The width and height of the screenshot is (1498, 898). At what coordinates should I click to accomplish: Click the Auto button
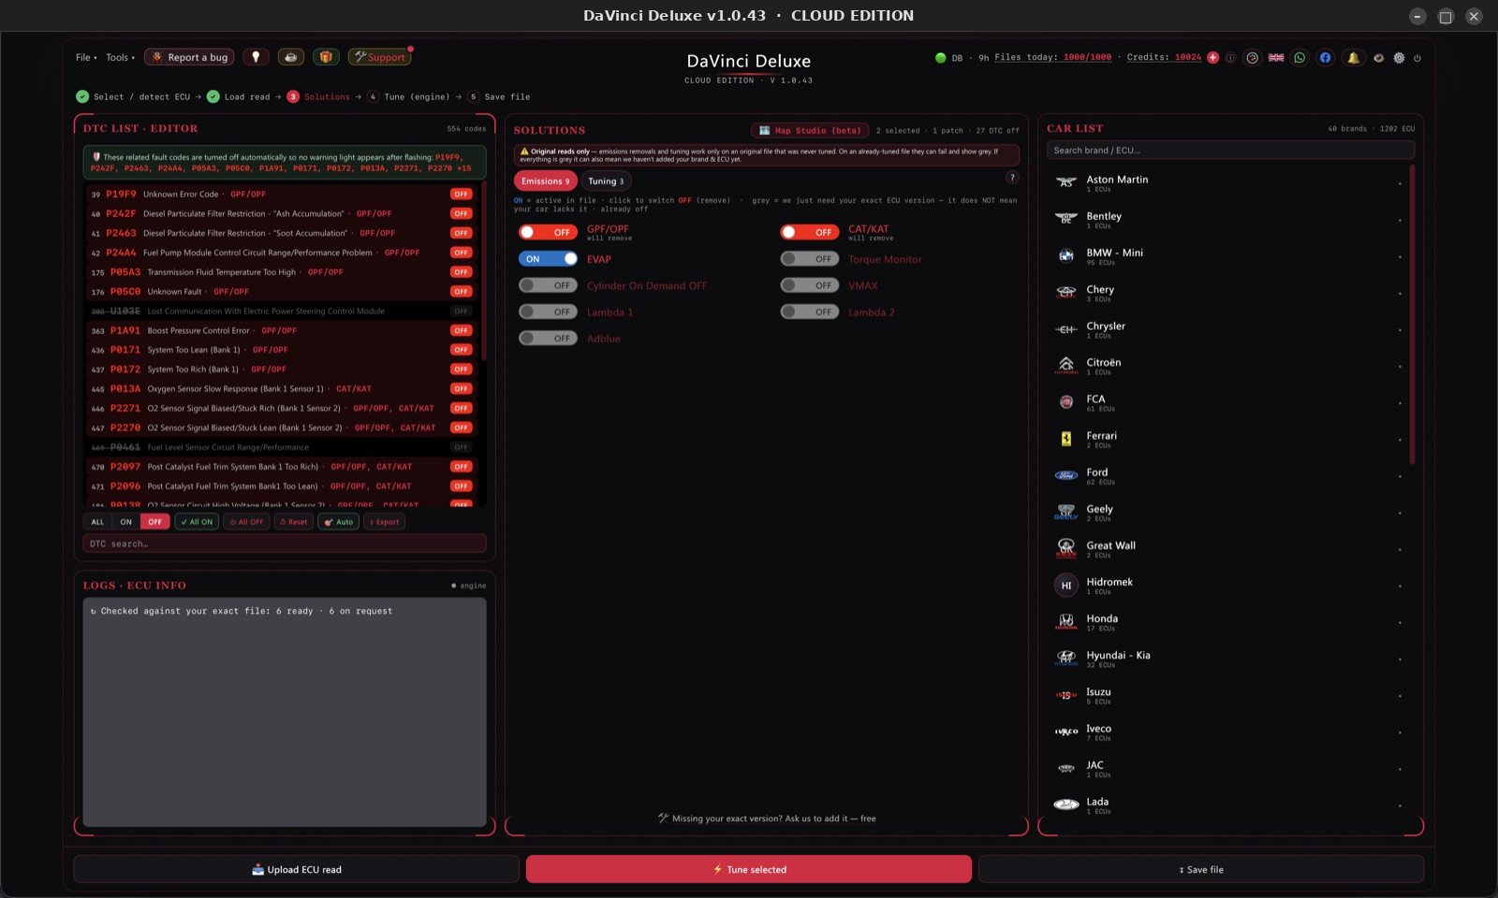point(339,522)
